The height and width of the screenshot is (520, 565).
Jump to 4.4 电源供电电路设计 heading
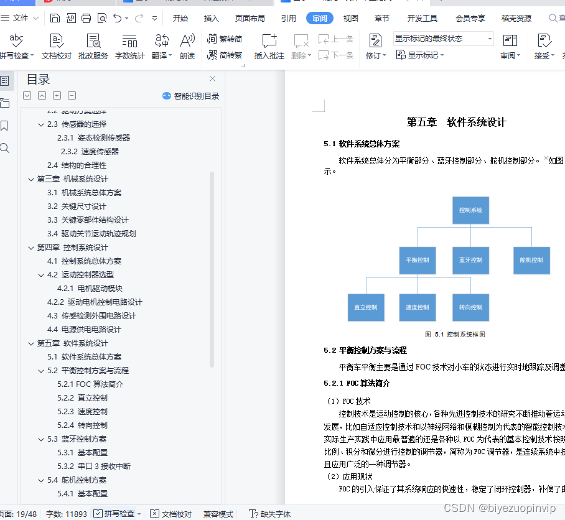pos(84,330)
